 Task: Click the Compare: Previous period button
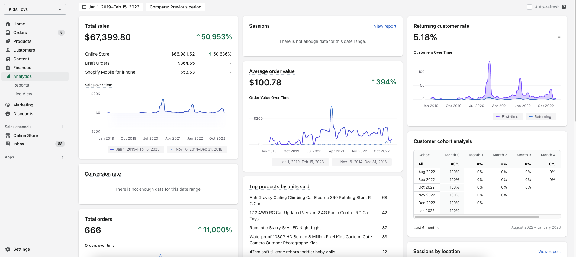(175, 7)
